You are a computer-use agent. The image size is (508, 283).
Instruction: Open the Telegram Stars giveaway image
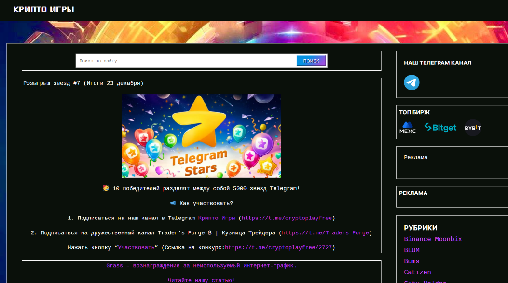point(202,136)
